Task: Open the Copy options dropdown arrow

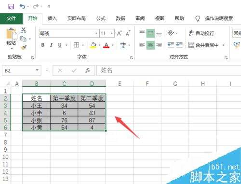Action: click(x=30, y=39)
